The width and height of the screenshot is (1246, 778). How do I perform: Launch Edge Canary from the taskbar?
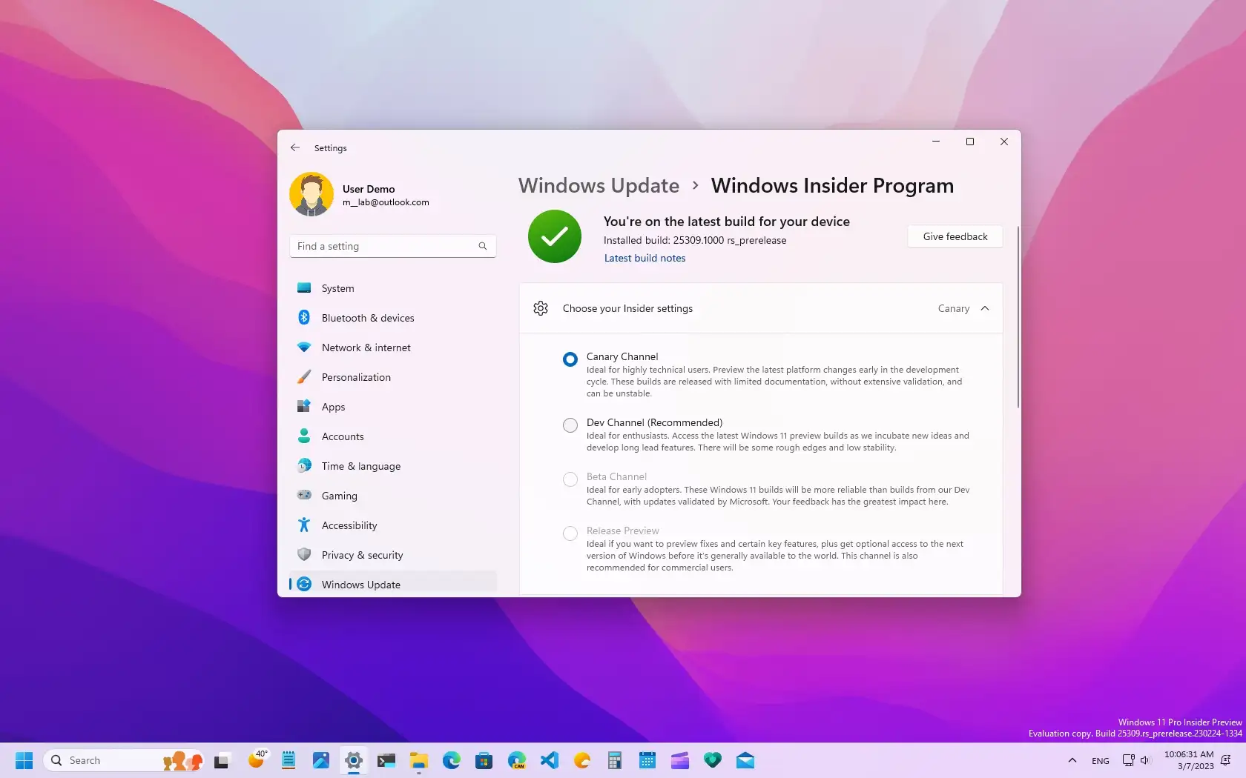pyautogui.click(x=517, y=760)
